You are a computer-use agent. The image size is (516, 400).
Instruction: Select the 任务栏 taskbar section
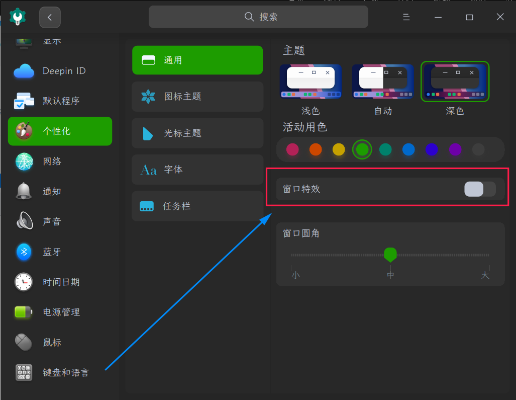(197, 206)
